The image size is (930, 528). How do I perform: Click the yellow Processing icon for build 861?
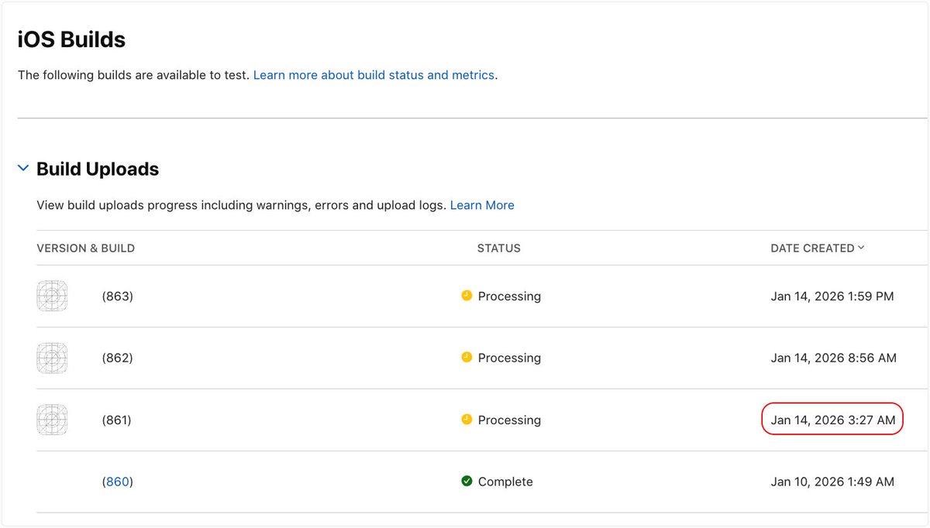pyautogui.click(x=467, y=420)
